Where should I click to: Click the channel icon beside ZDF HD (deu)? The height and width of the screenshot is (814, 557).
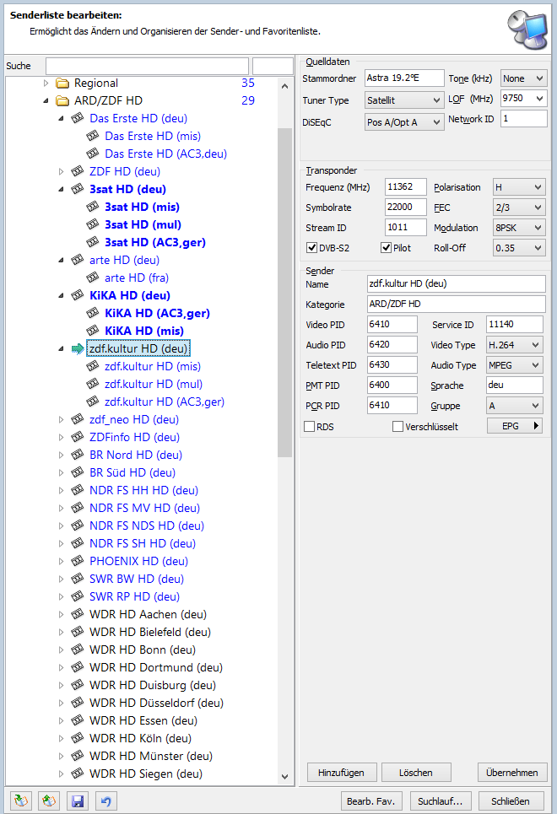(78, 171)
